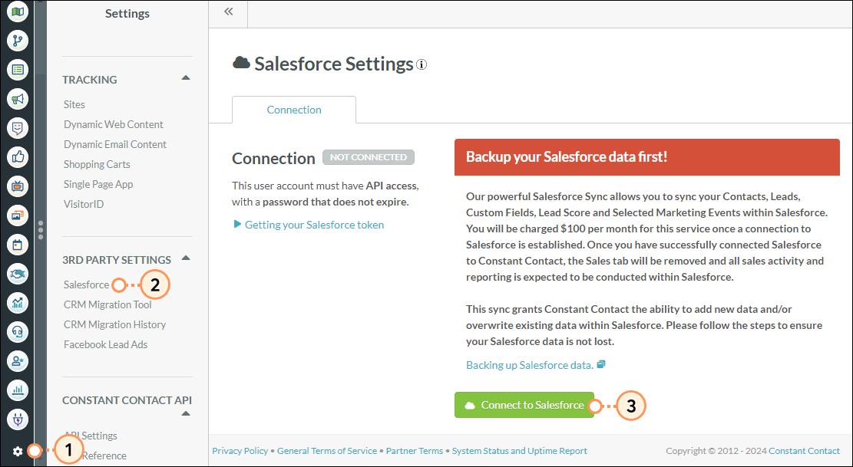Viewport: 853px width, 467px height.
Task: Select the Connection tab
Action: [294, 110]
